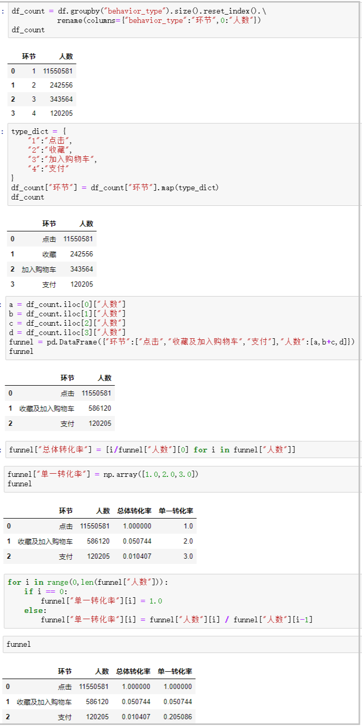Click the "if i == 0:" code line
The image size is (362, 726).
click(45, 592)
